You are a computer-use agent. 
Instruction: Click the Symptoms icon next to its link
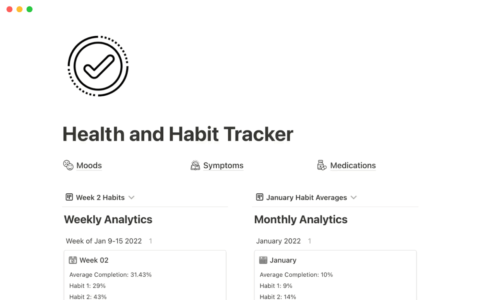point(196,165)
